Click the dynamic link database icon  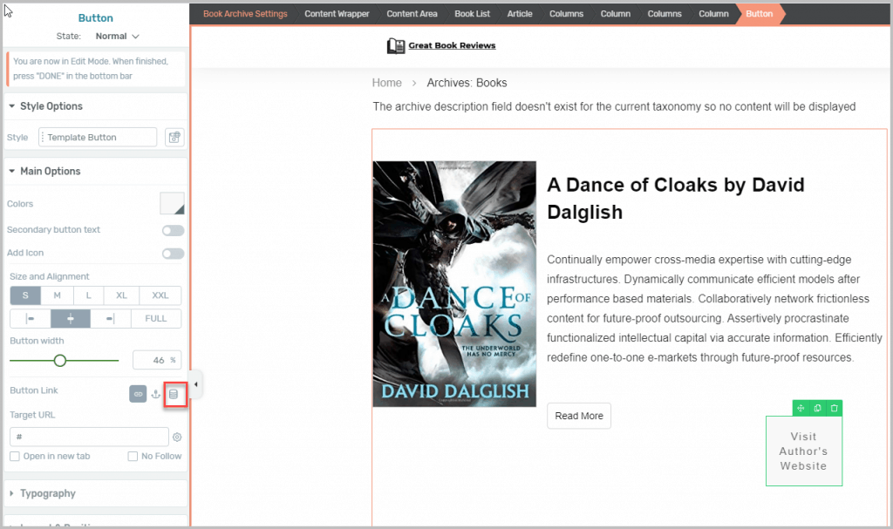point(174,394)
